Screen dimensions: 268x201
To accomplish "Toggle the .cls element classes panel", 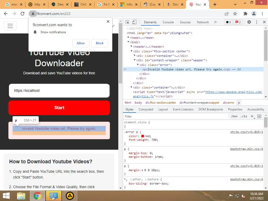I will (244, 116).
